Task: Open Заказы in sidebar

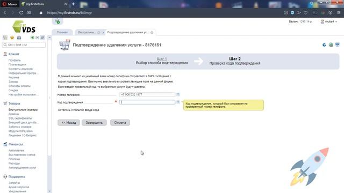Action: [x=13, y=81]
